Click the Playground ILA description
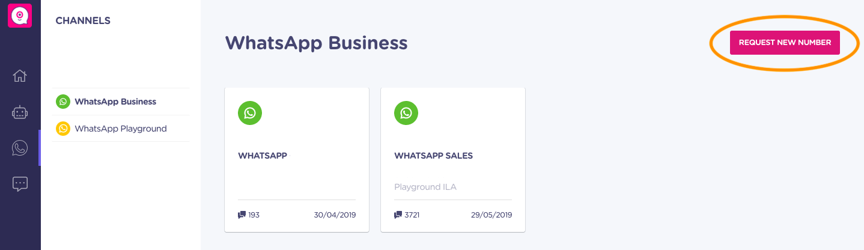 click(x=425, y=187)
